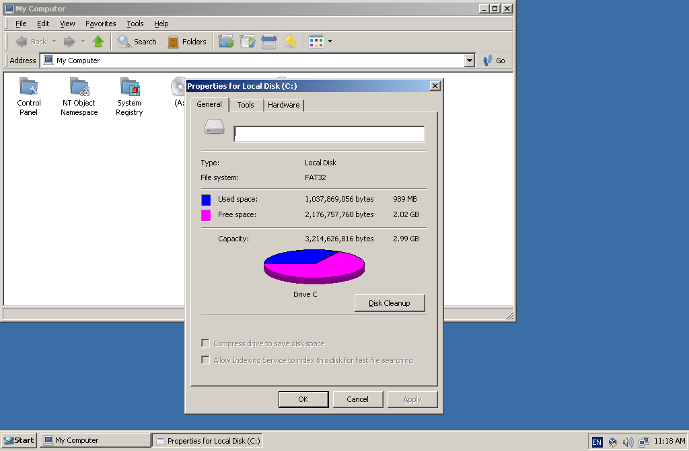Click My Computer taskbar button
The width and height of the screenshot is (689, 451).
tap(95, 440)
